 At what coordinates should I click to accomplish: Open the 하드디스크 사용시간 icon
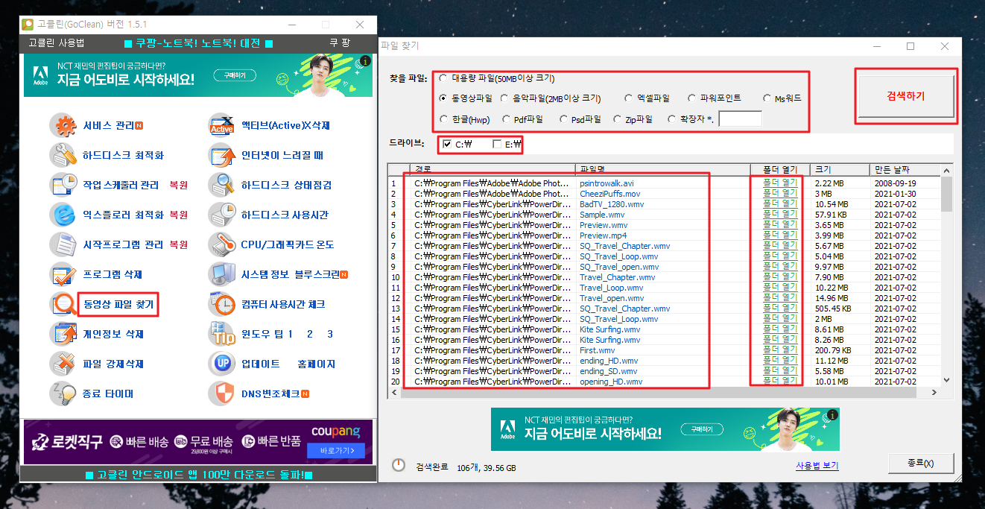point(222,215)
